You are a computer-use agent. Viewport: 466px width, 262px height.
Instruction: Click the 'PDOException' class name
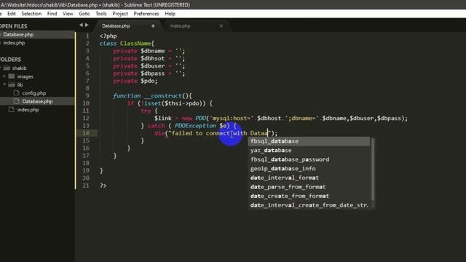coord(195,126)
